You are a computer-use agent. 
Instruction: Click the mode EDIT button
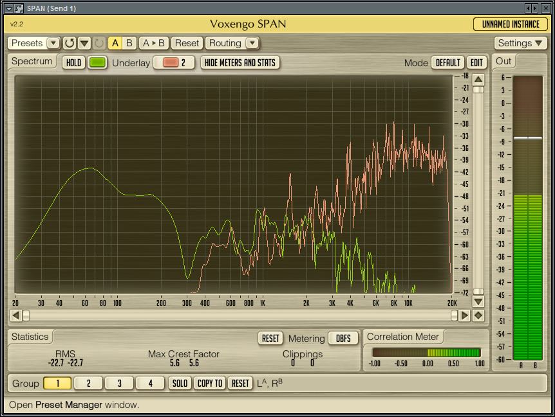[x=476, y=62]
